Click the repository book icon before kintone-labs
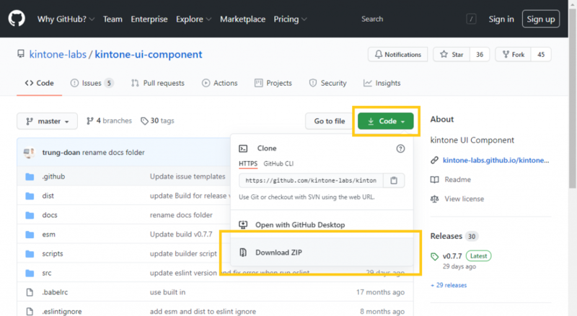577x316 pixels. (x=21, y=54)
